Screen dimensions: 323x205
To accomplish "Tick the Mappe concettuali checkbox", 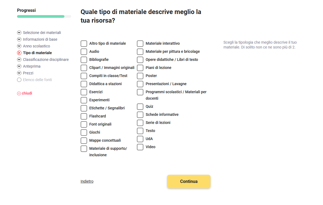I will click(x=84, y=140).
